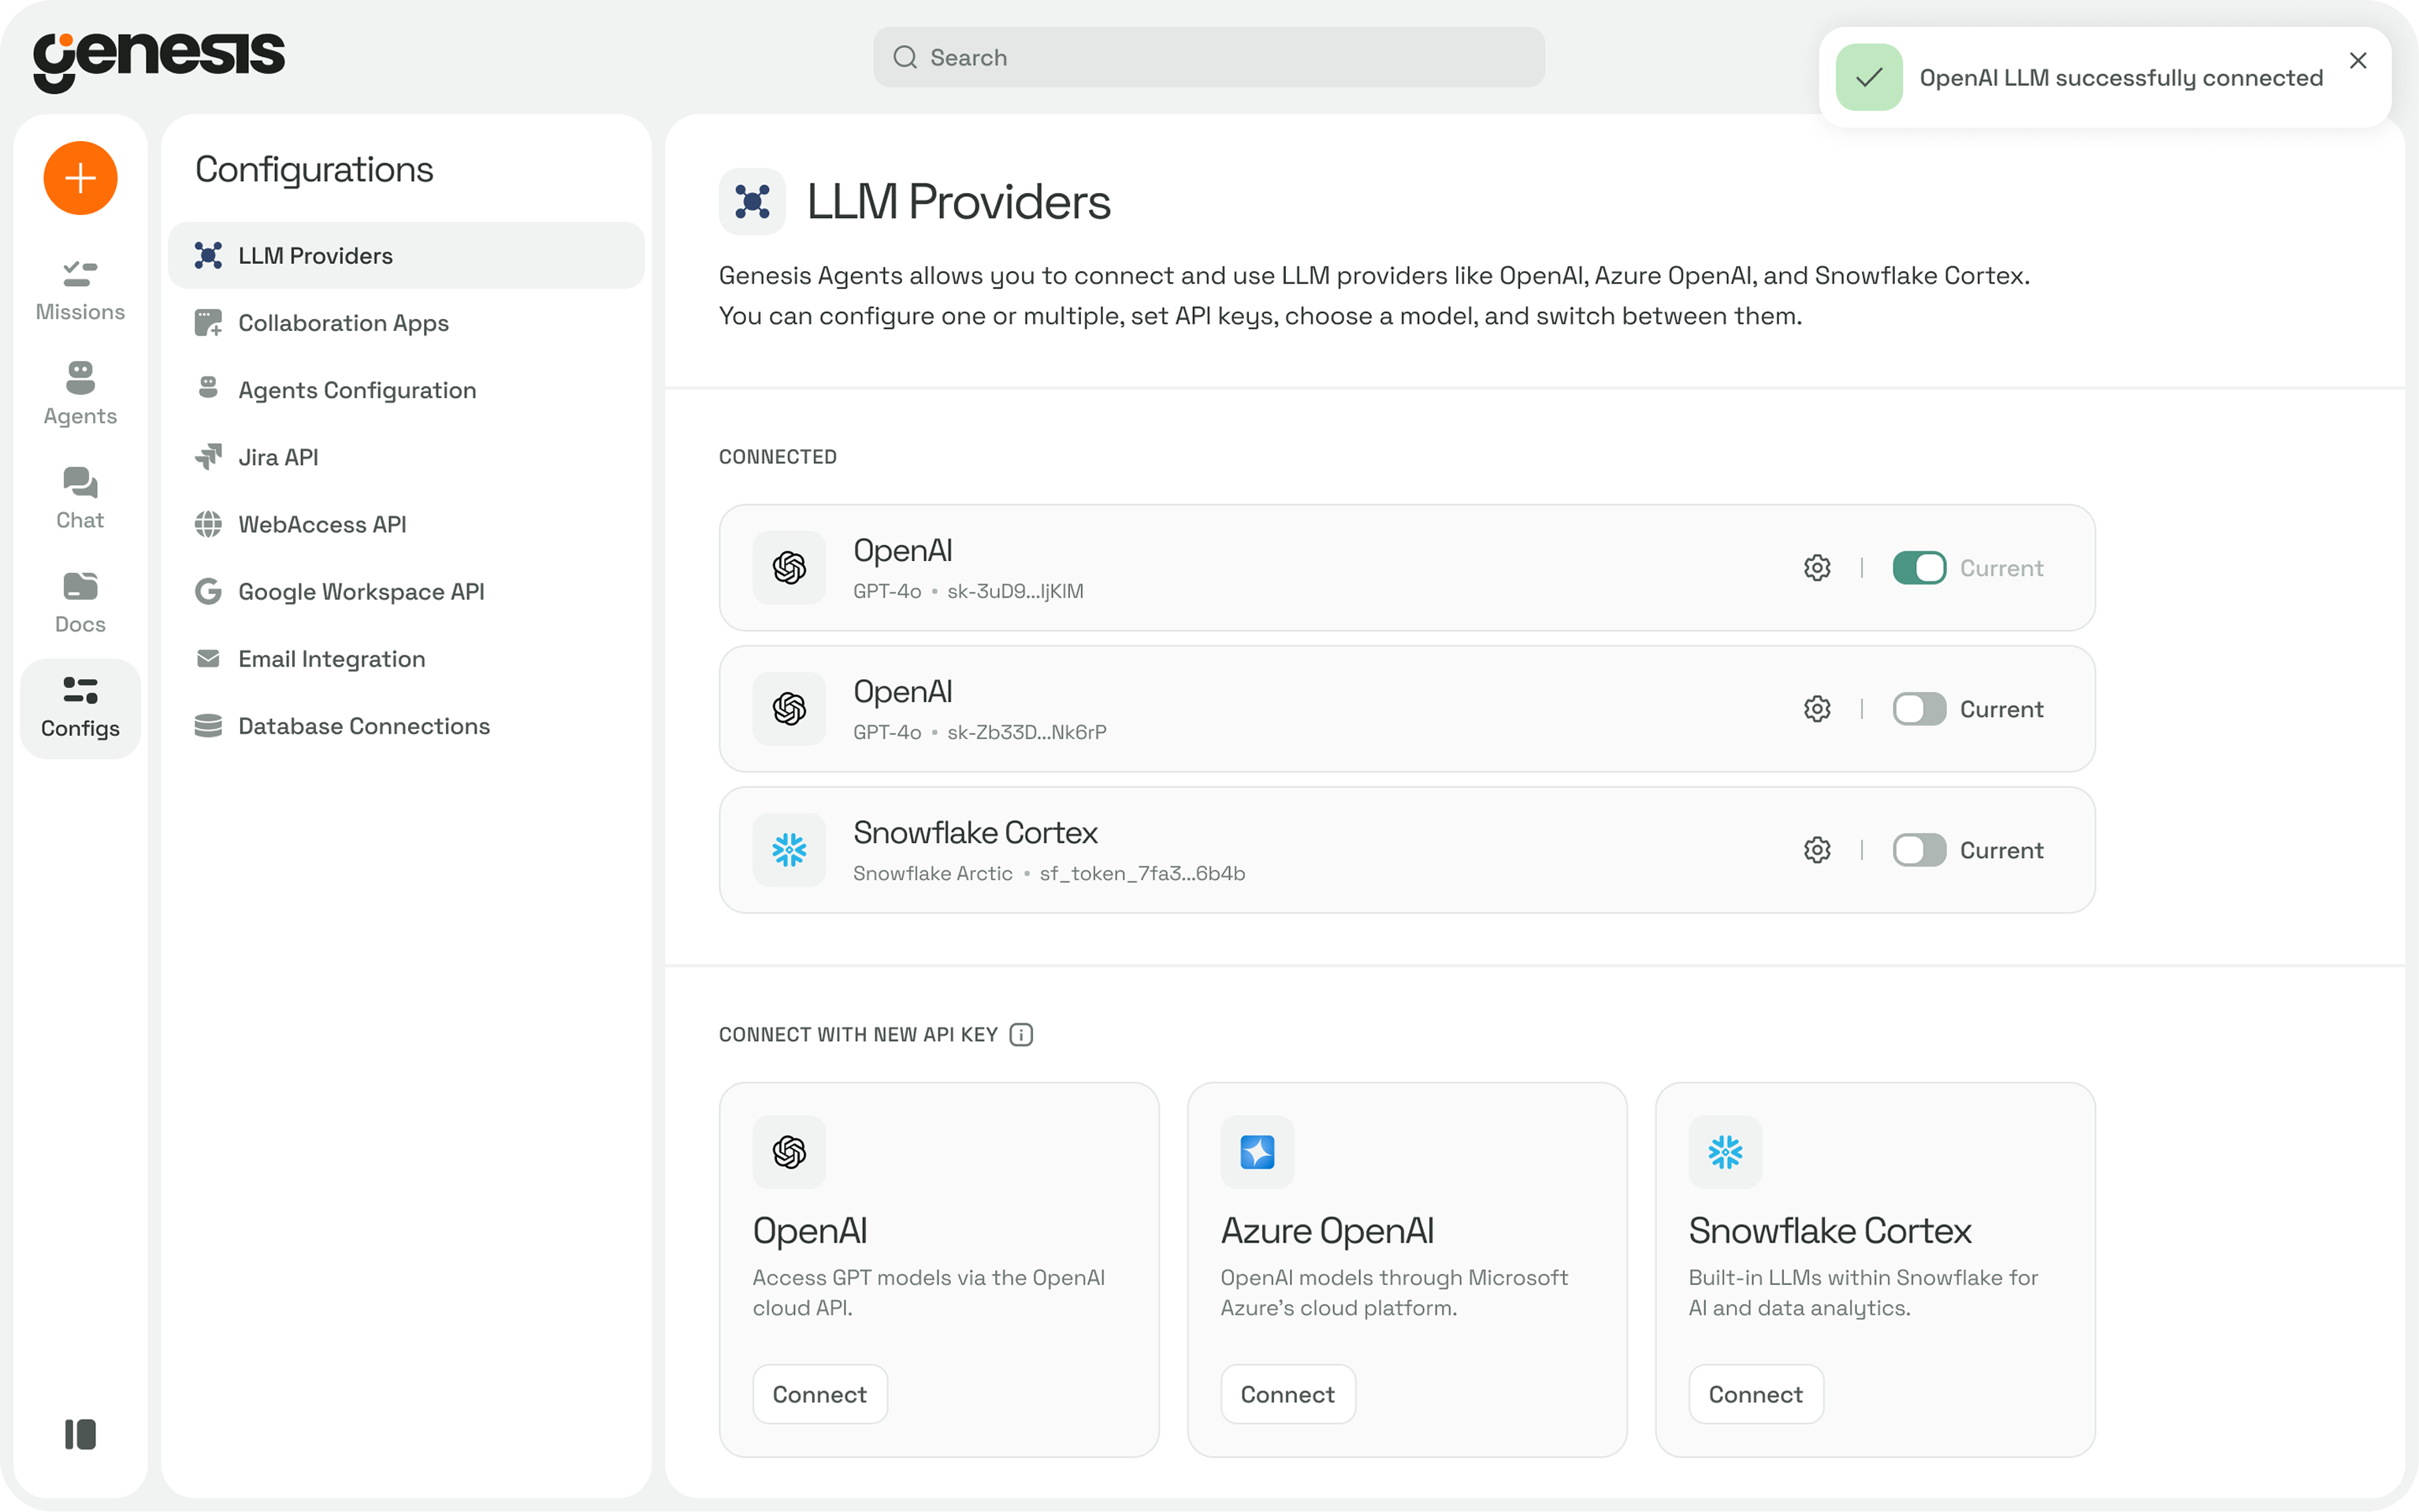Open settings gear for OpenAI sk-3uD9 key
This screenshot has width=2419, height=1512.
click(1817, 568)
